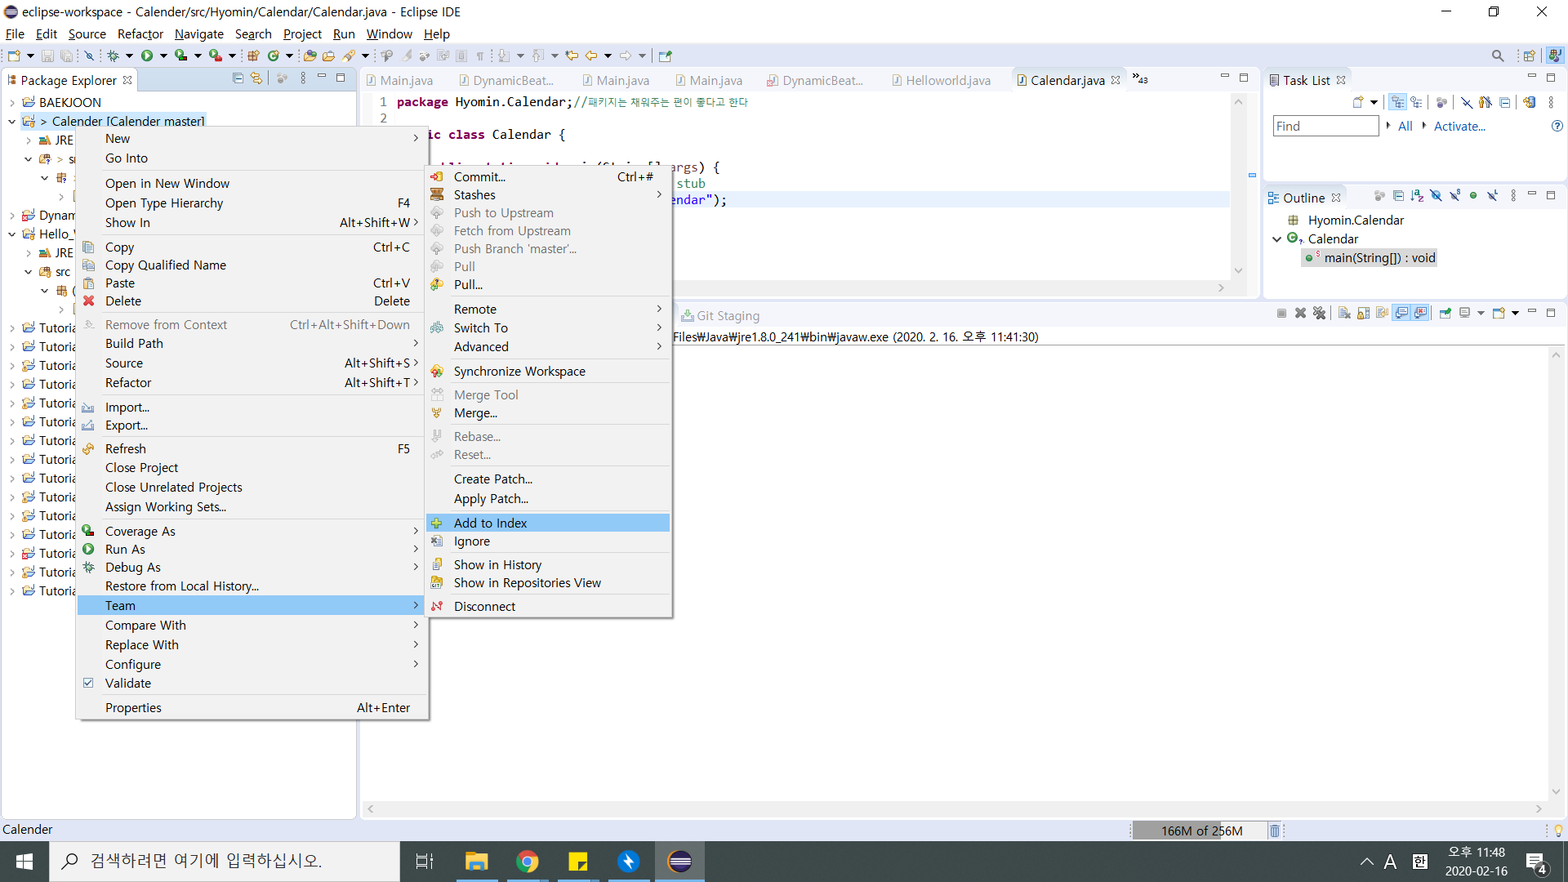This screenshot has height=882, width=1568.
Task: Click Remove All Terminated Launches double-X icon
Action: pos(1319,314)
